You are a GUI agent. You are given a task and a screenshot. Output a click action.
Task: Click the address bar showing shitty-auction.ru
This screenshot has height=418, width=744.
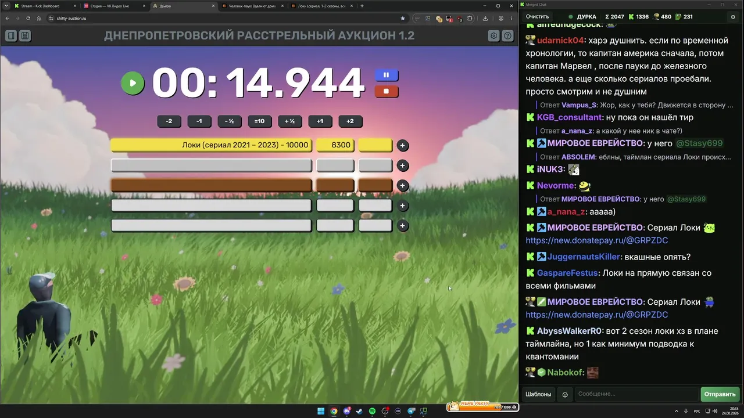(227, 18)
